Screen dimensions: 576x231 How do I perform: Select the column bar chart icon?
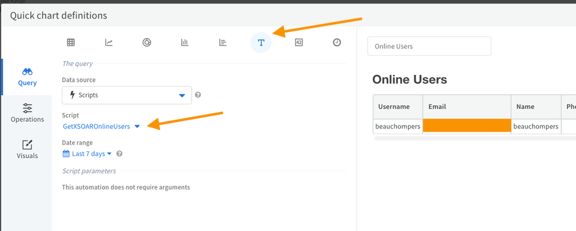(x=185, y=43)
